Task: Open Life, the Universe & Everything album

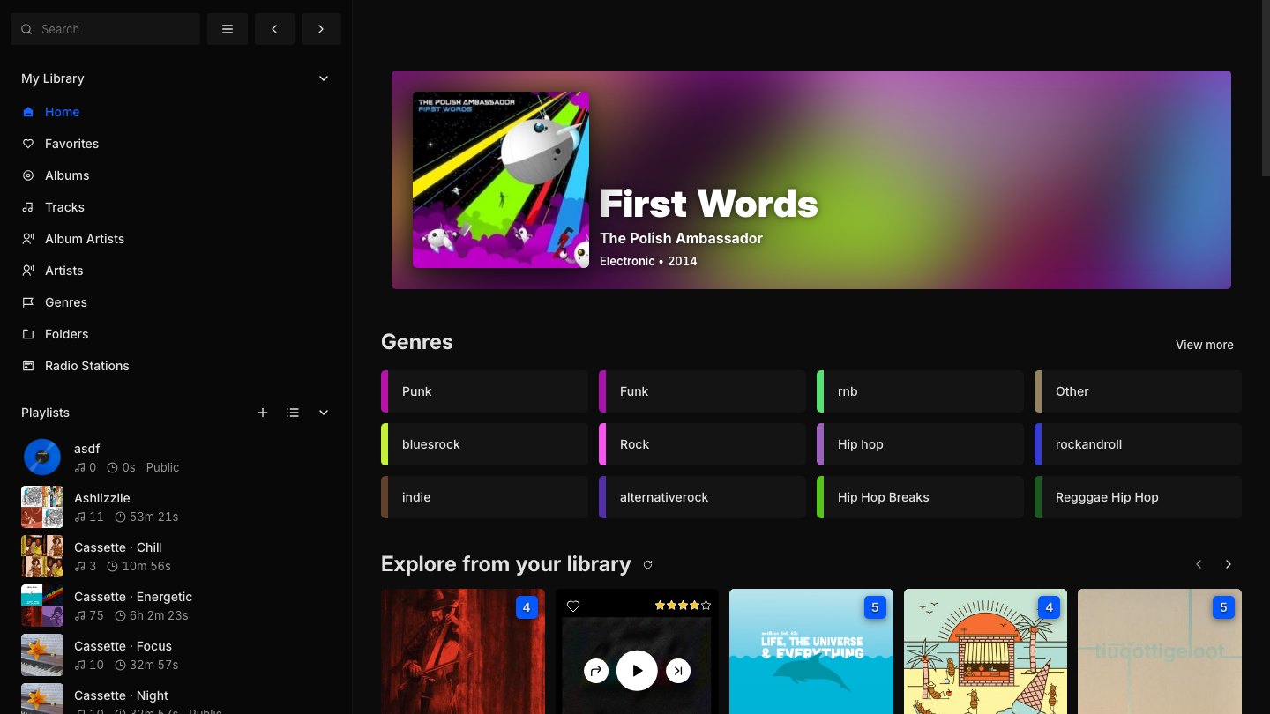Action: pyautogui.click(x=811, y=651)
